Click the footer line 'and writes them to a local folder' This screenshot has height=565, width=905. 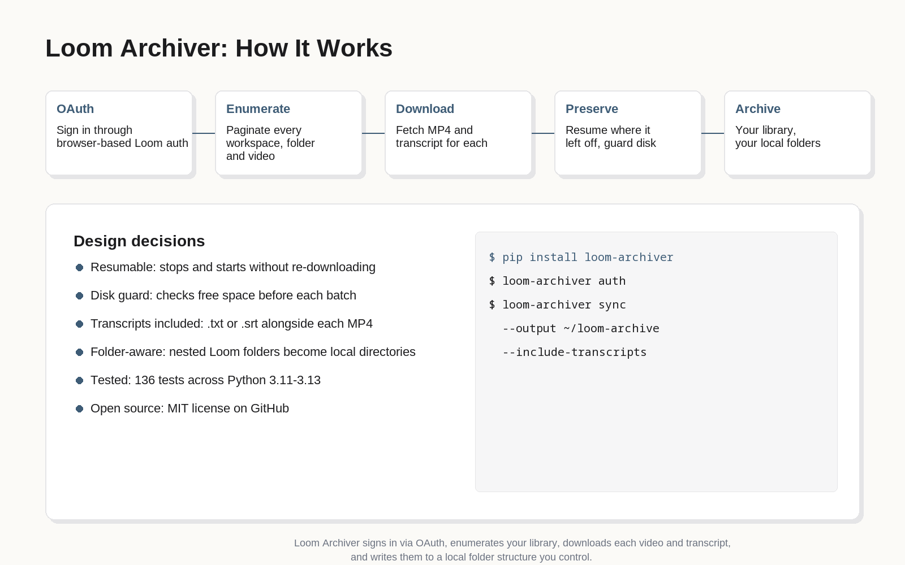[x=471, y=557]
